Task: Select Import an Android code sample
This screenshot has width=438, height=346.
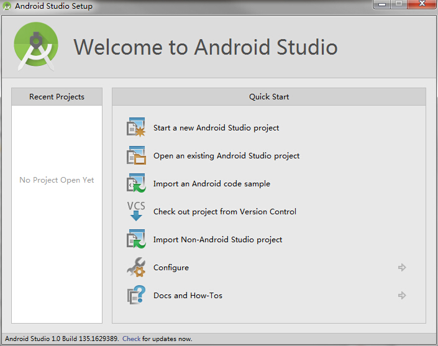Action: 212,184
